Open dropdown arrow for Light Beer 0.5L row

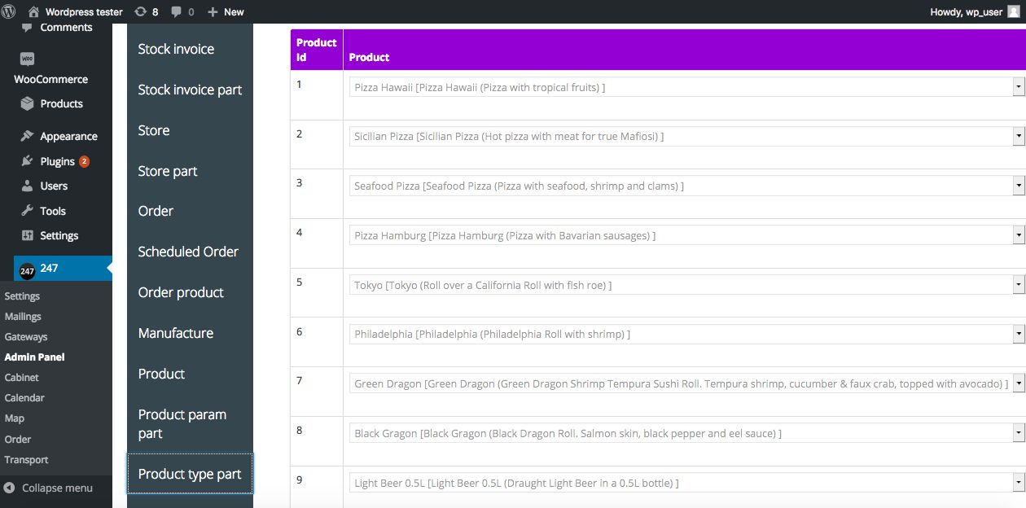pos(1018,483)
